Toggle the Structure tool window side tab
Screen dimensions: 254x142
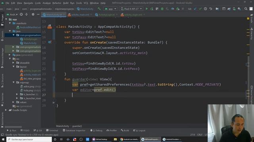tap(2, 81)
